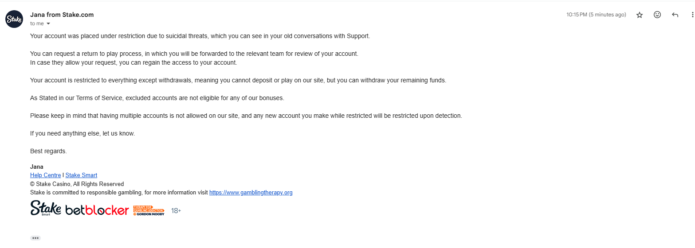Star this email from Stake.com
This screenshot has width=695, height=248.
coord(640,15)
